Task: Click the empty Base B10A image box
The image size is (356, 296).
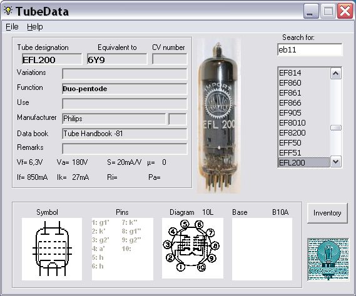Action: point(262,249)
